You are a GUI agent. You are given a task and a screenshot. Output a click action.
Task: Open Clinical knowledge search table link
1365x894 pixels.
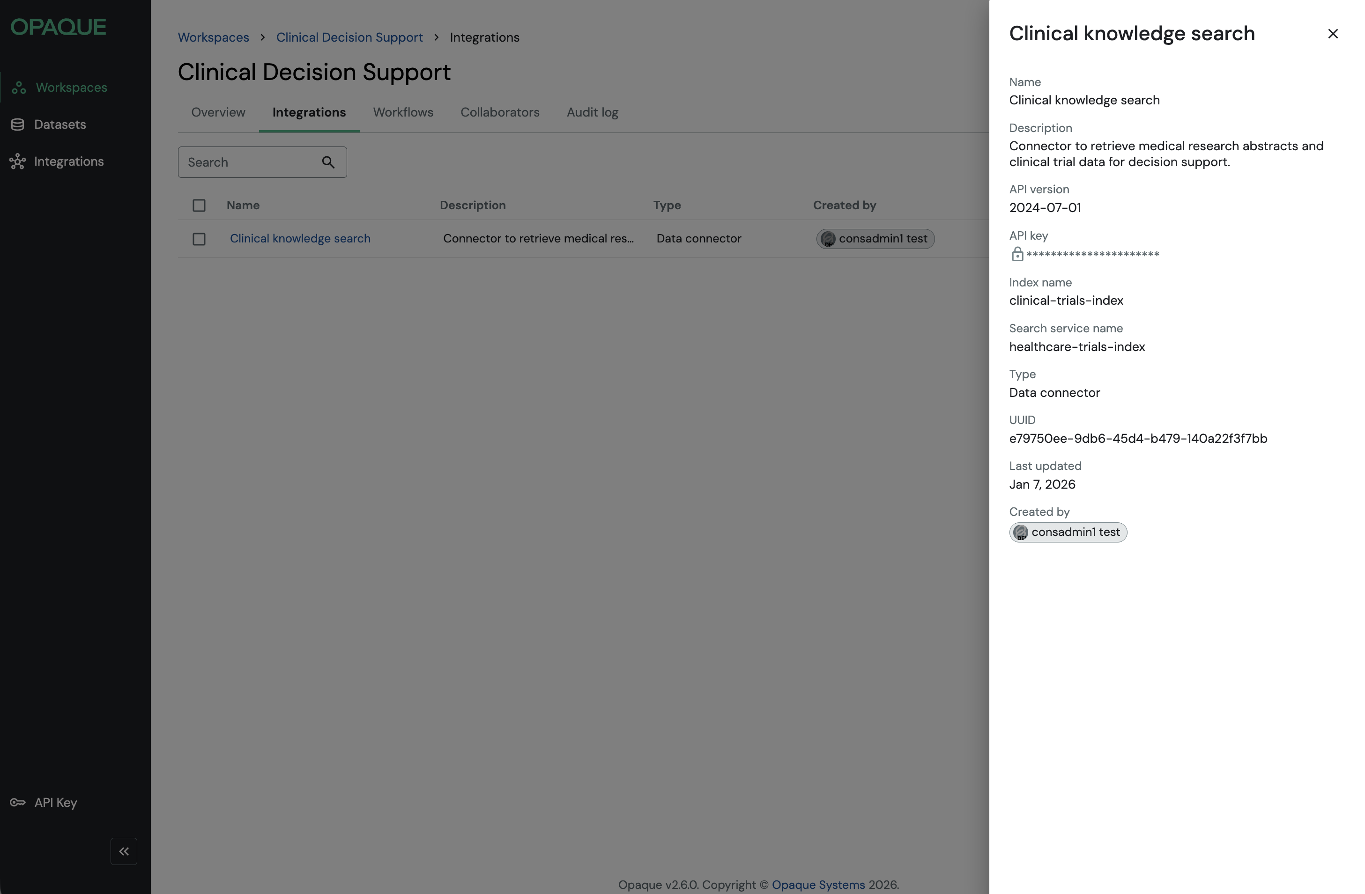[x=300, y=238]
